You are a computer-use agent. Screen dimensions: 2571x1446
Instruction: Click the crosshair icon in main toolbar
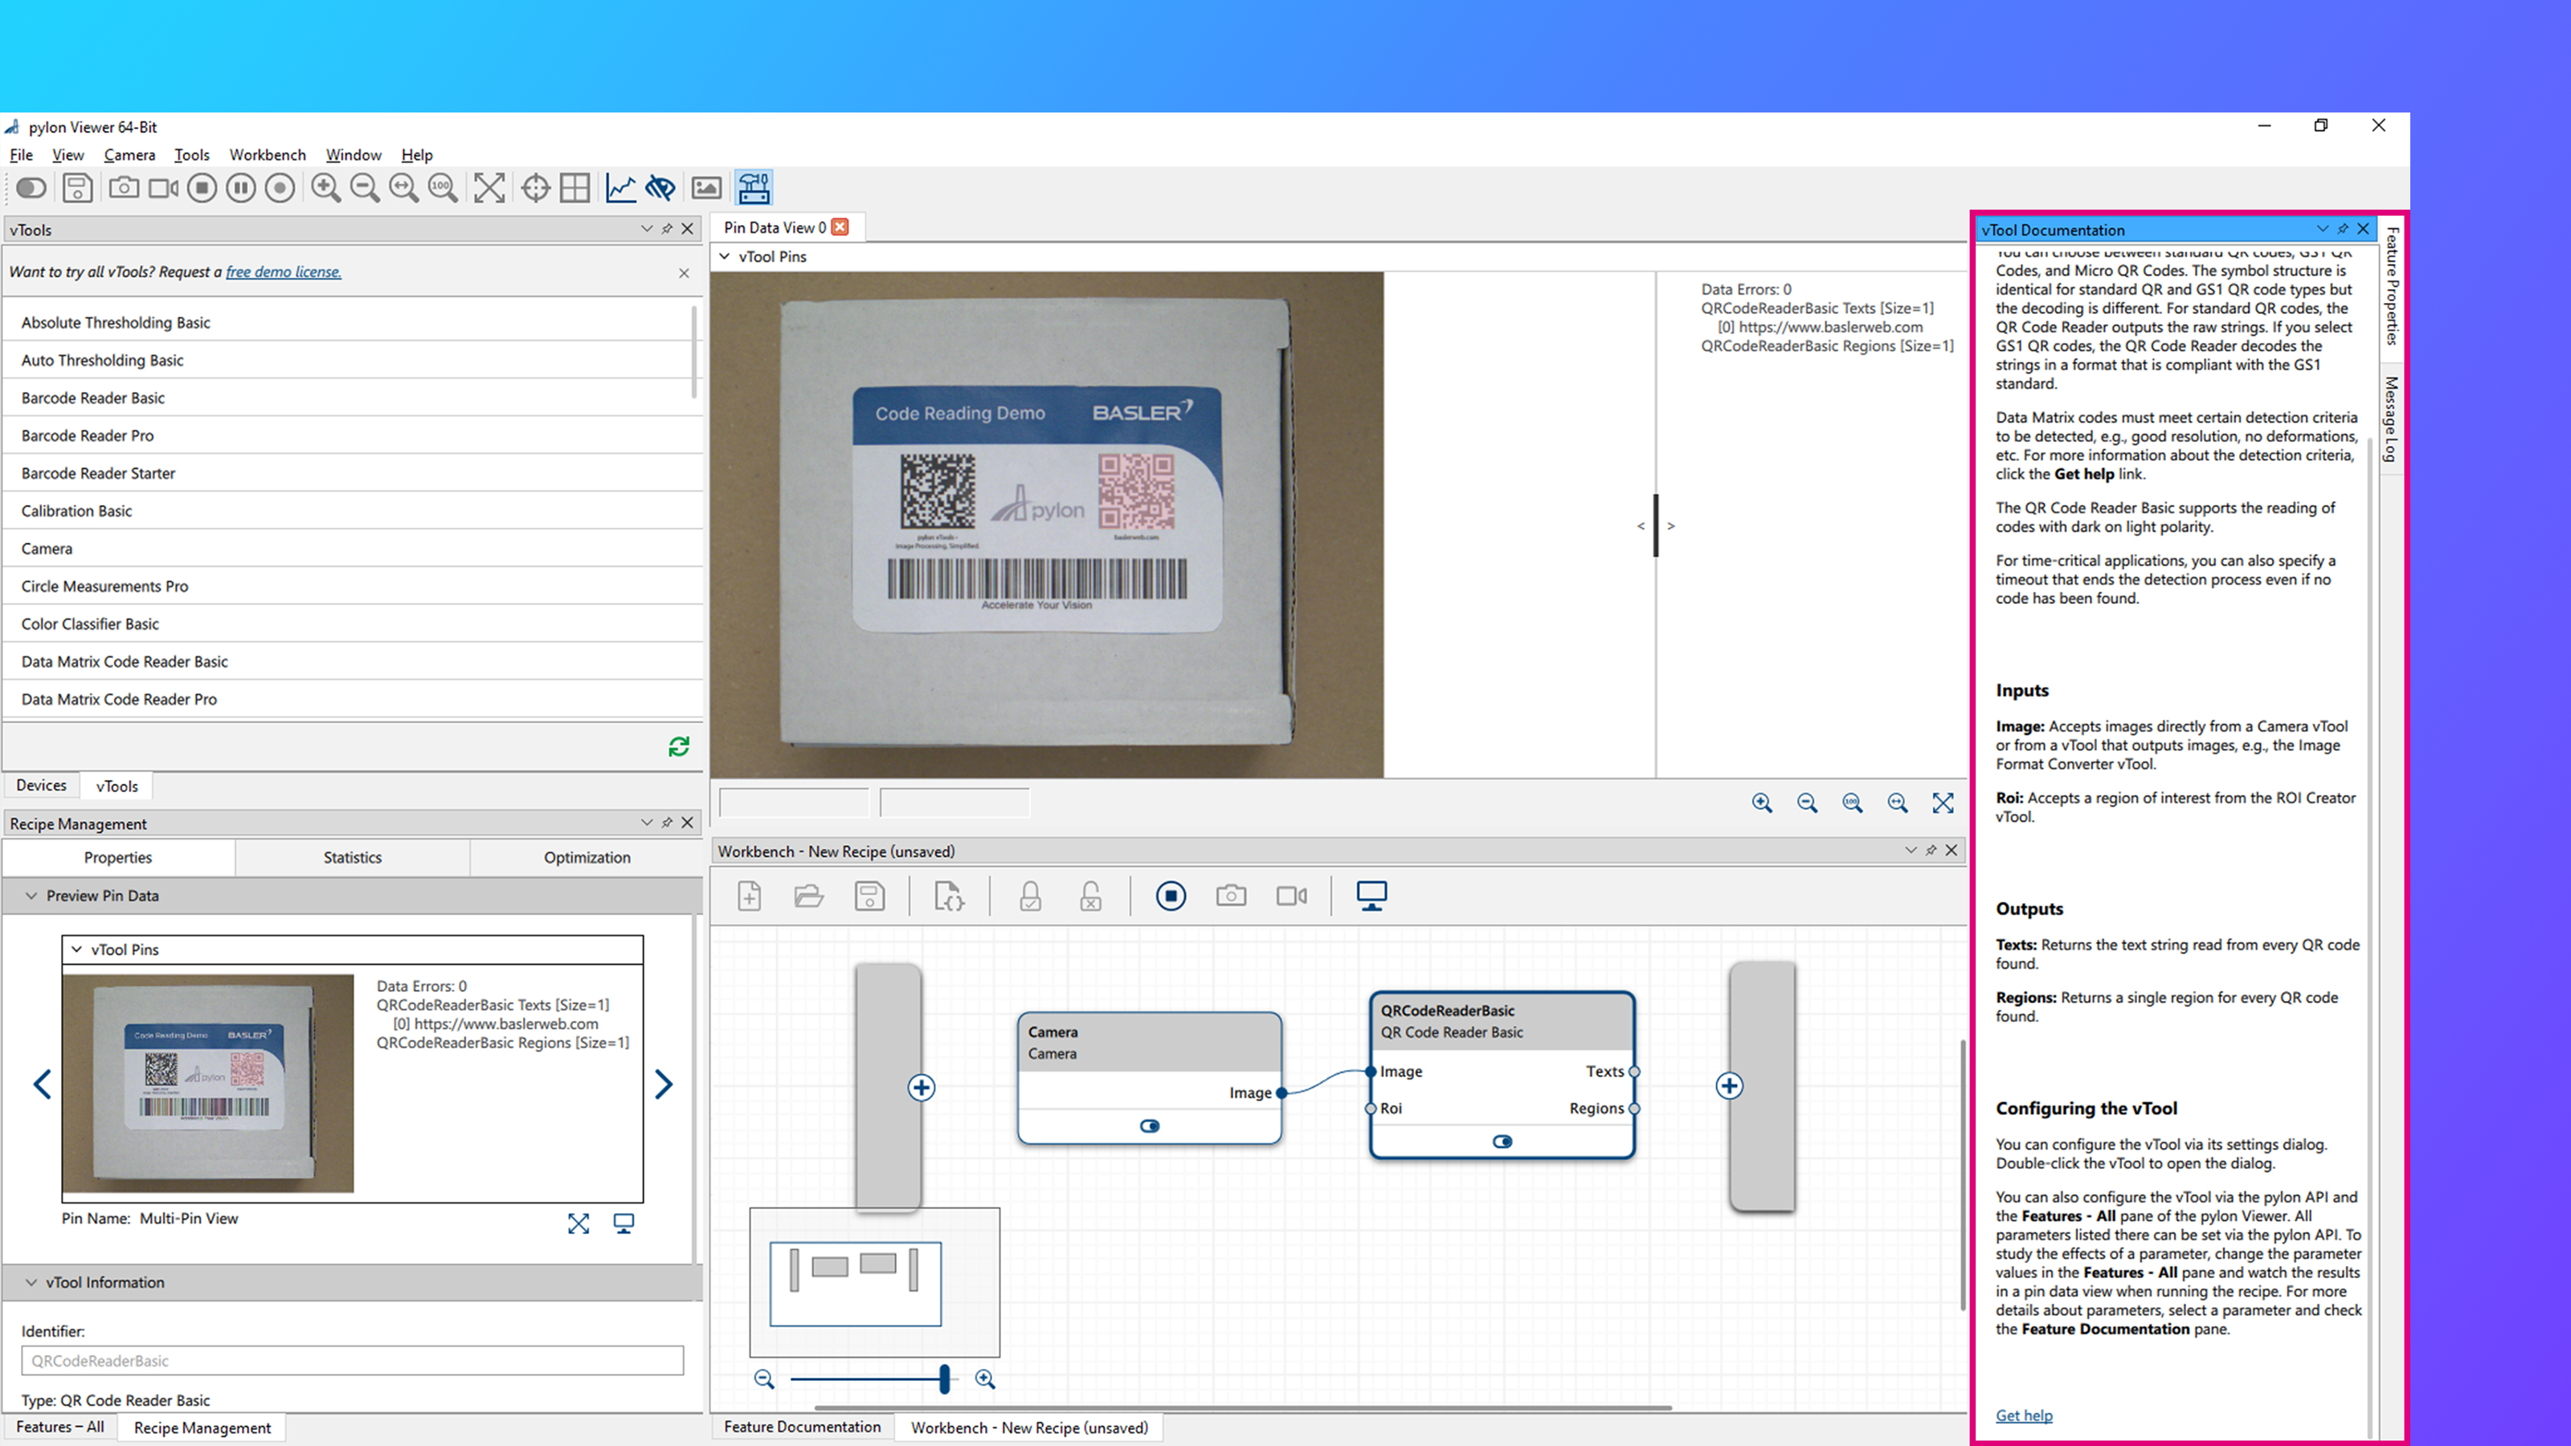coord(536,188)
